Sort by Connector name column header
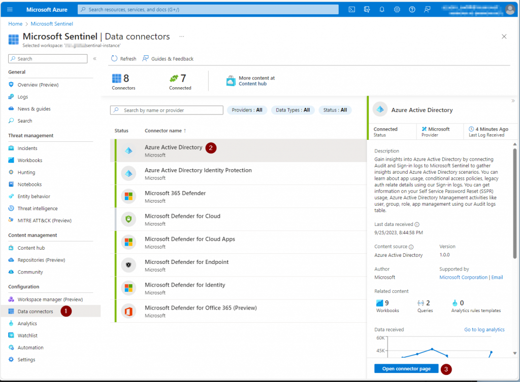 point(165,131)
